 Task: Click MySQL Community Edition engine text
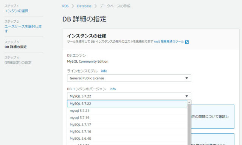(88, 61)
